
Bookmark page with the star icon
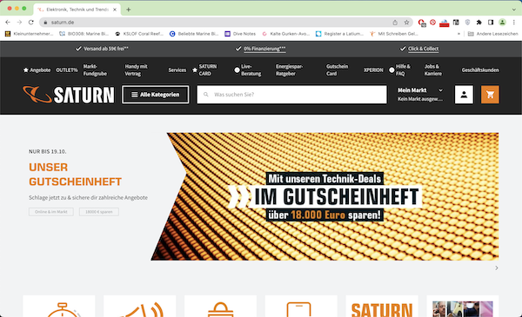(x=406, y=23)
